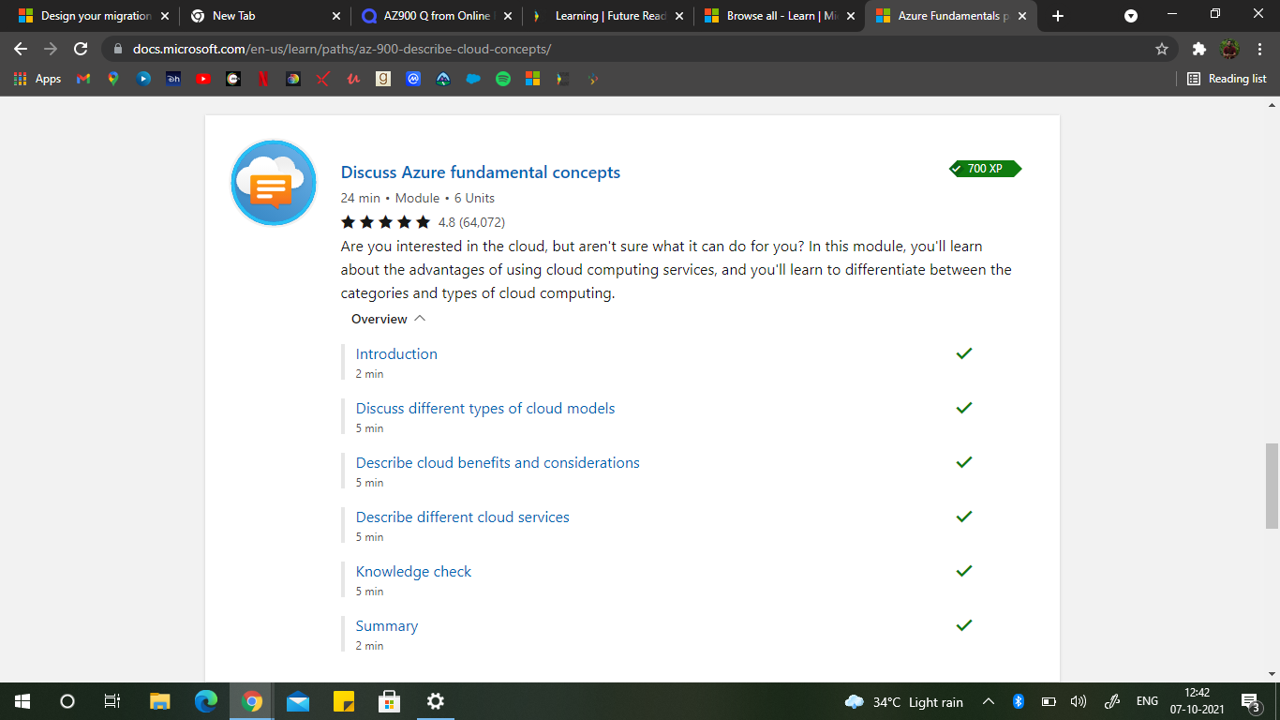Show hidden system tray icons

tap(989, 701)
